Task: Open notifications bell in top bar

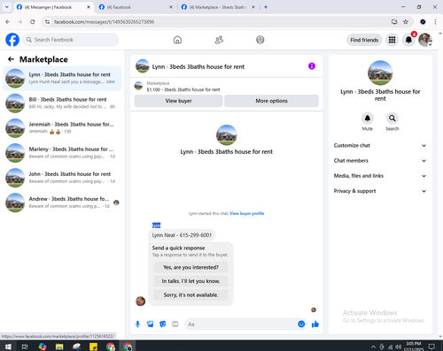Action: (x=408, y=40)
